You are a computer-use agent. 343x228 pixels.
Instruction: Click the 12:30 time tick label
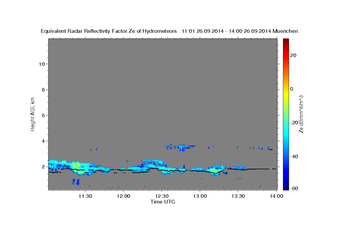161,196
